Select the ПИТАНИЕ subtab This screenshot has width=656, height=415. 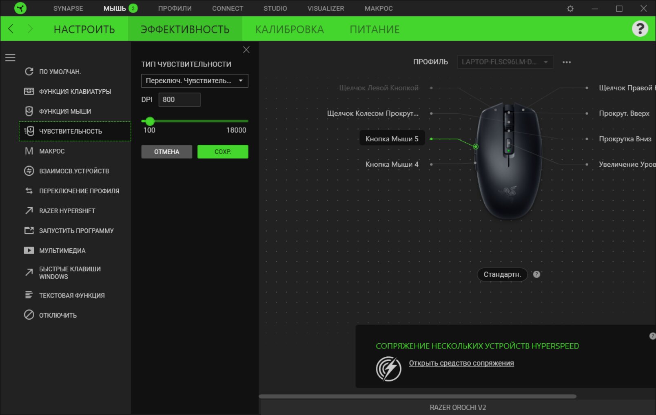(x=375, y=29)
